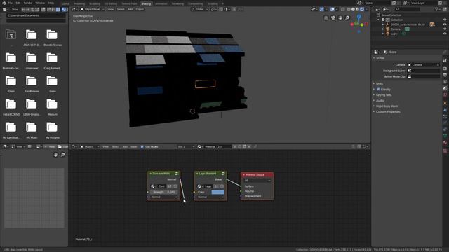Open the Edit menu
This screenshot has width=449, height=252.
(x=18, y=3)
